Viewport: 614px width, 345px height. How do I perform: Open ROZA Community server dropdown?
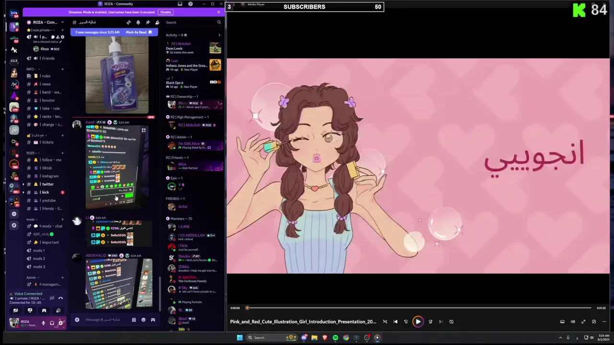pyautogui.click(x=45, y=23)
